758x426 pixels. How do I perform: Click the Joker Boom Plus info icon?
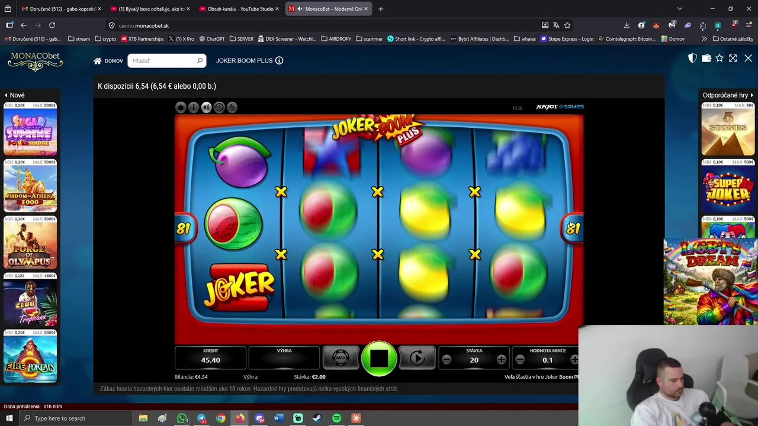[x=279, y=60]
